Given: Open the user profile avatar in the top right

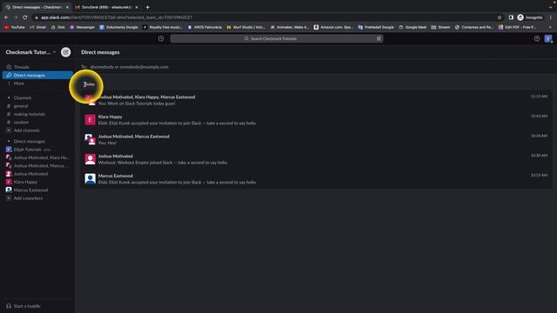Looking at the screenshot, I should [548, 38].
